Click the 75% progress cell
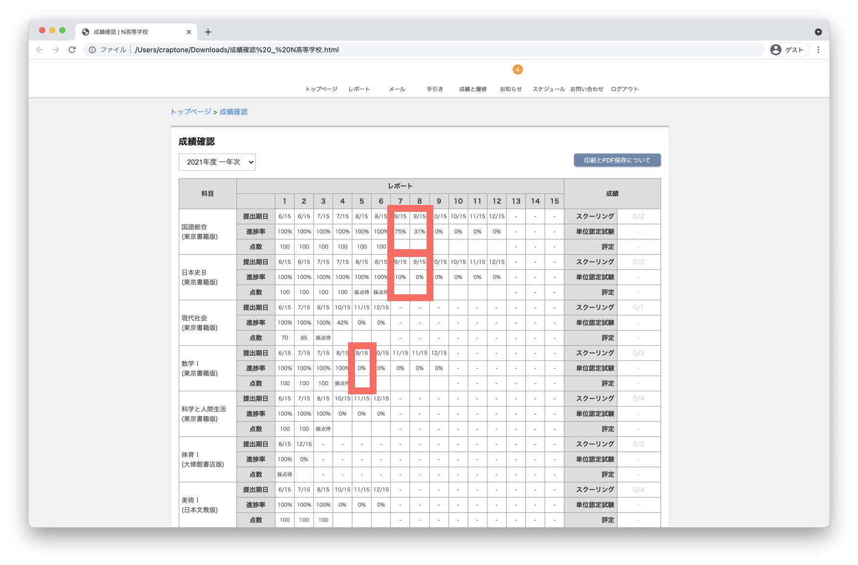Viewport: 858px width, 565px height. coord(400,231)
